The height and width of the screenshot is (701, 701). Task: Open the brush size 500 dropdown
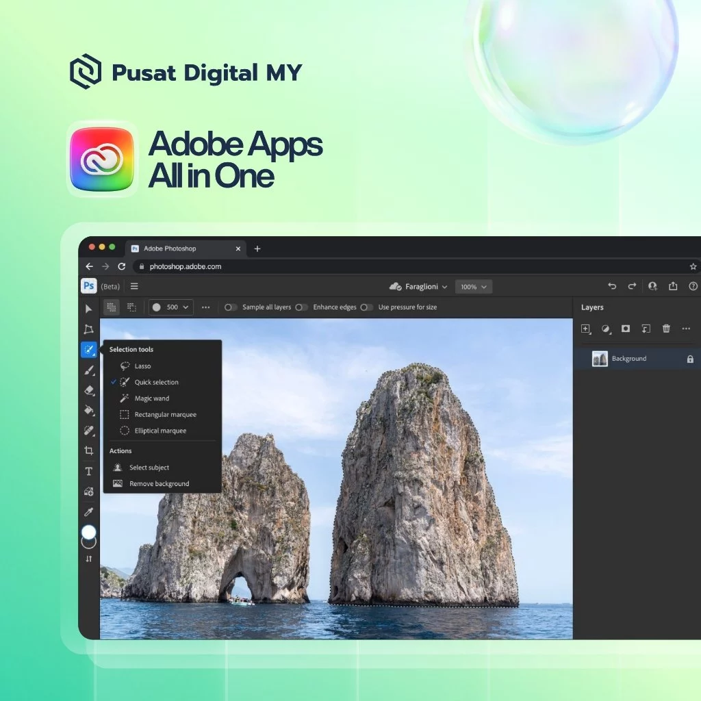coord(170,307)
